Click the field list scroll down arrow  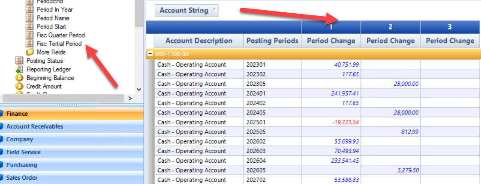coord(138,90)
